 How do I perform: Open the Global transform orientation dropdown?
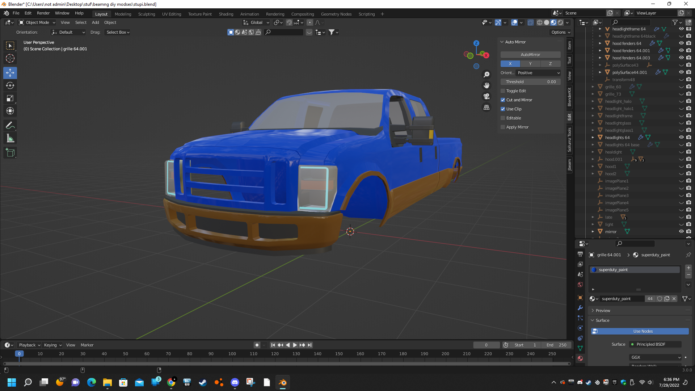tap(256, 22)
